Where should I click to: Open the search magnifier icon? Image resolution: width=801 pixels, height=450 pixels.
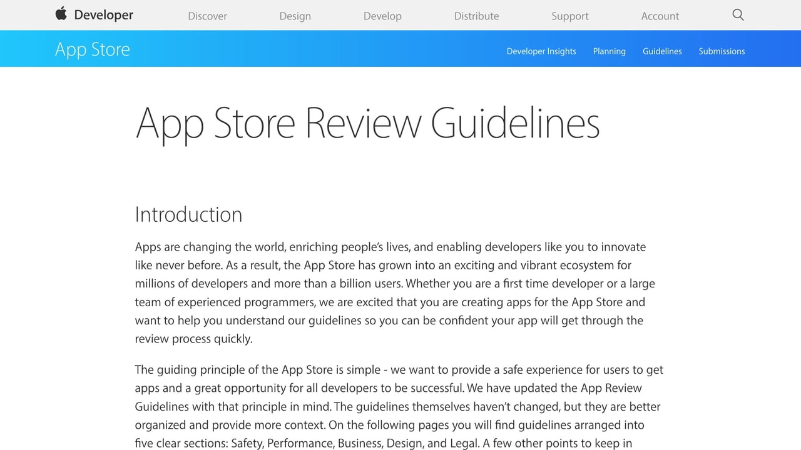pos(738,15)
